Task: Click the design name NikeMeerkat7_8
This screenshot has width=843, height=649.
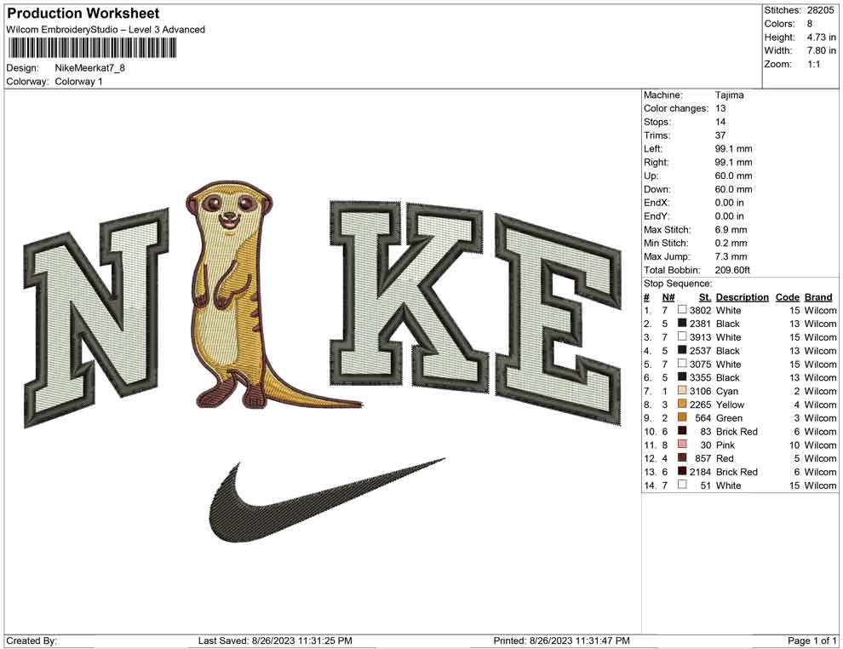Action: click(89, 68)
